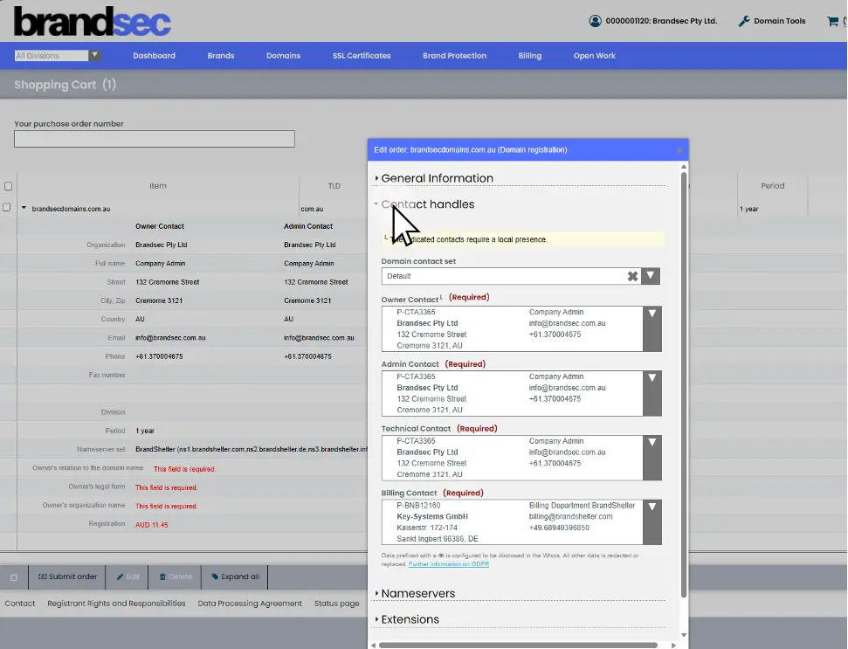
Task: Open the Technical Contact dropdown
Action: 652,458
